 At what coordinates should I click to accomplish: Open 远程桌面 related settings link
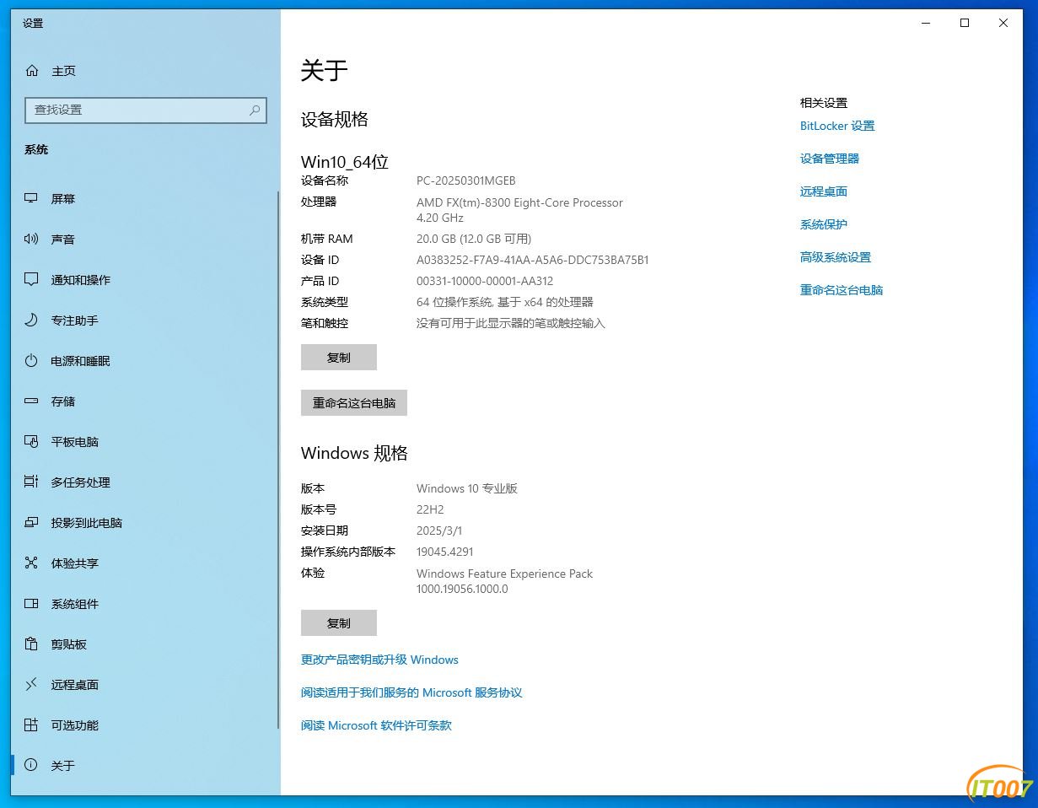[824, 191]
